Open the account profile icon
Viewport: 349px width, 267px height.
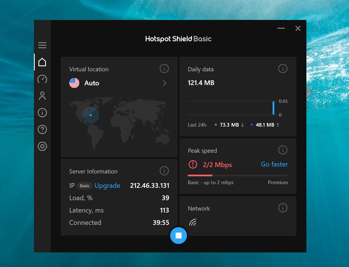coord(42,96)
